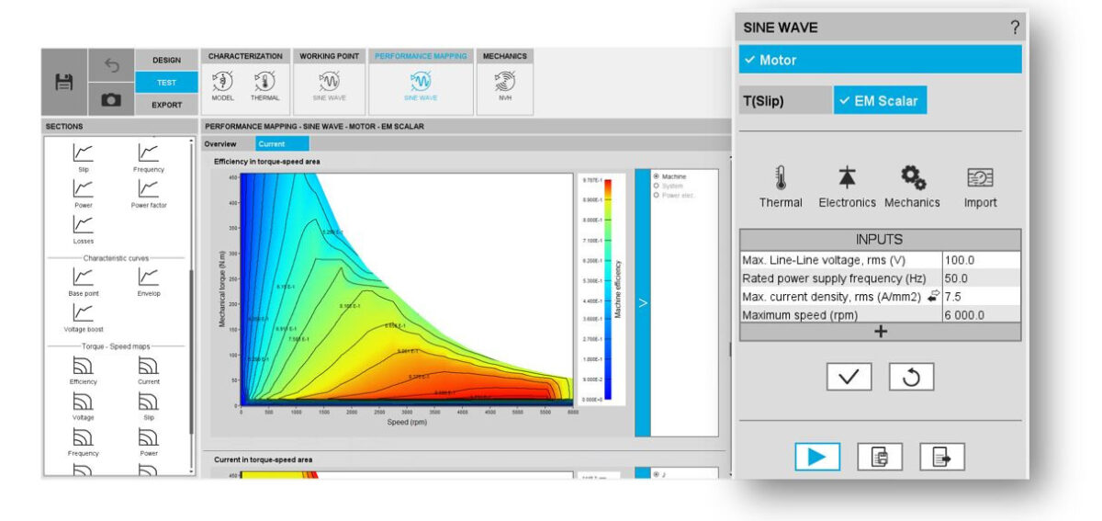
Task: Expand the blue side panel arrow
Action: (642, 302)
